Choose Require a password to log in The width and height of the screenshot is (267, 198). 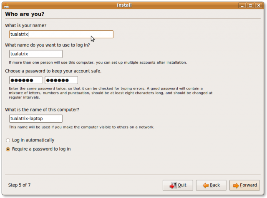8,149
